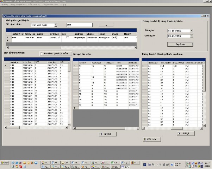Click the birthday column header
This screenshot has height=169, width=212.
click(54, 34)
